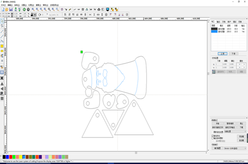This screenshot has height=164, width=248.
Task: Save the file using the floppy disk icon
Action: coord(11,10)
